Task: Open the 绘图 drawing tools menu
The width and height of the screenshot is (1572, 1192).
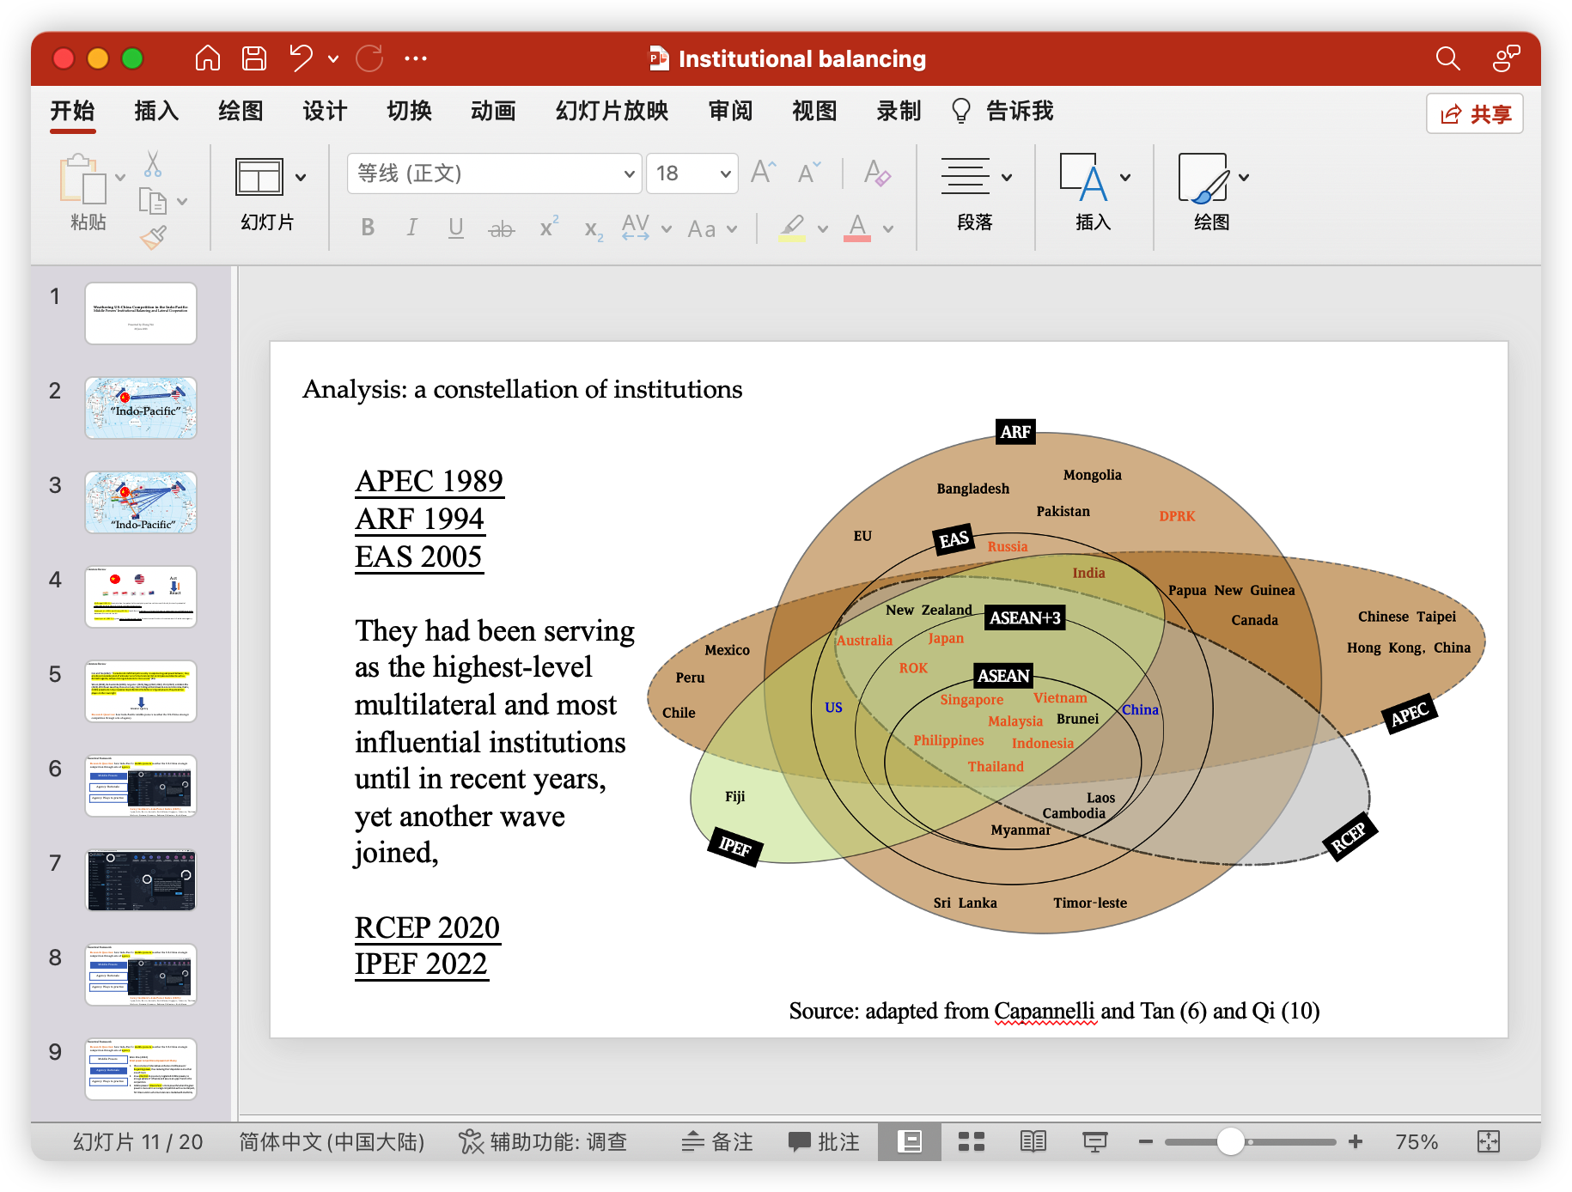Action: coord(1212,193)
